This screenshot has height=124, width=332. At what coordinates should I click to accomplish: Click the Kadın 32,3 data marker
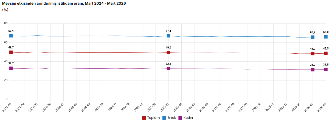168,69
